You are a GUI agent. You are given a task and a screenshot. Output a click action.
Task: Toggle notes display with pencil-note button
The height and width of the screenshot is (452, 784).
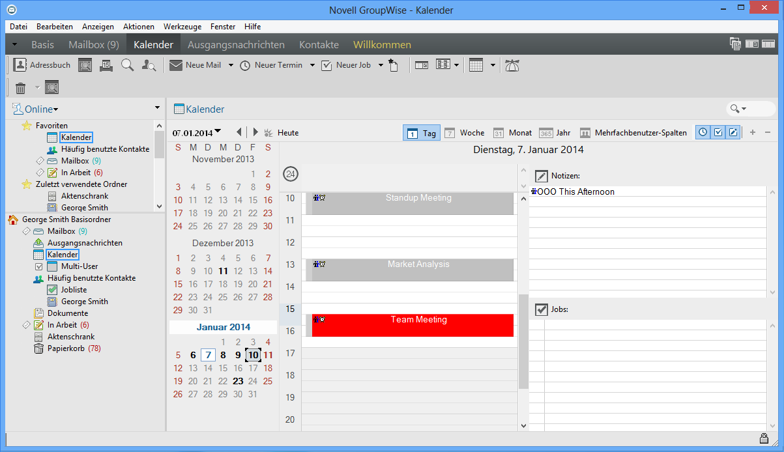click(x=733, y=133)
